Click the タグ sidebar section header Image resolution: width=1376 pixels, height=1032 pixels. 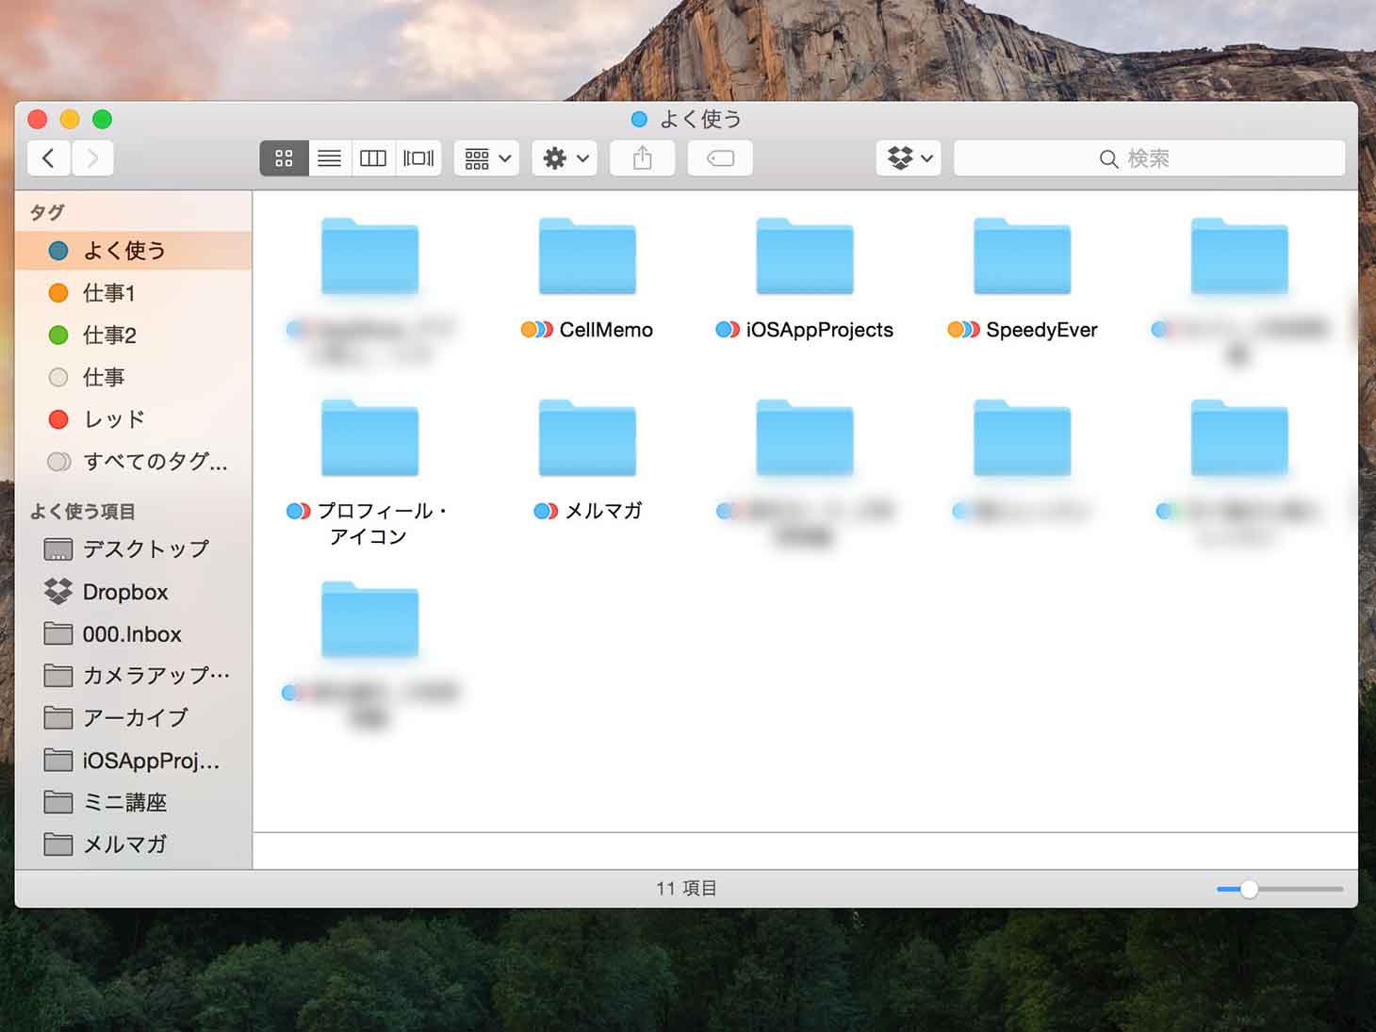tap(47, 212)
